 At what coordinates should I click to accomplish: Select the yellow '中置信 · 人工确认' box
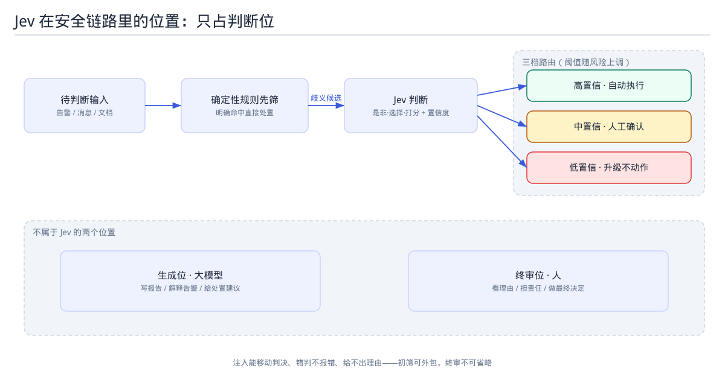[609, 127]
